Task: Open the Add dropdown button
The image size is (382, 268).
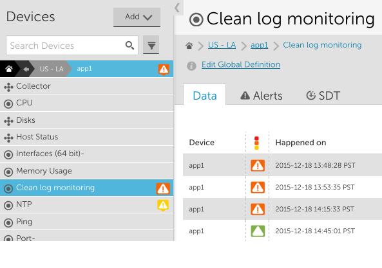Action: (x=137, y=17)
